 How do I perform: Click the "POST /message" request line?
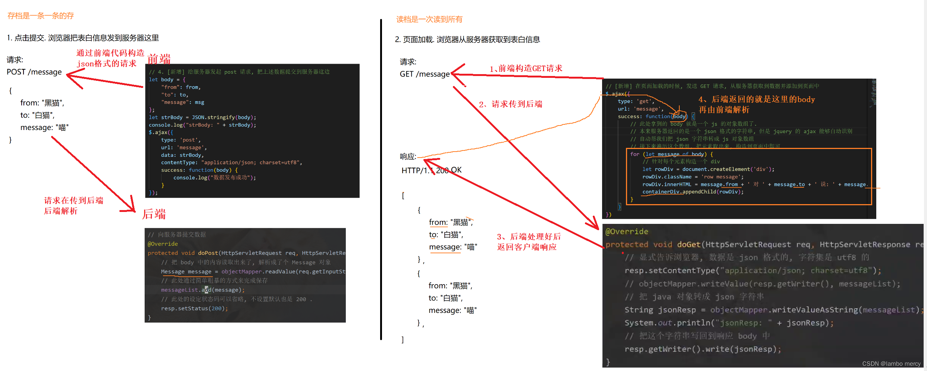34,72
